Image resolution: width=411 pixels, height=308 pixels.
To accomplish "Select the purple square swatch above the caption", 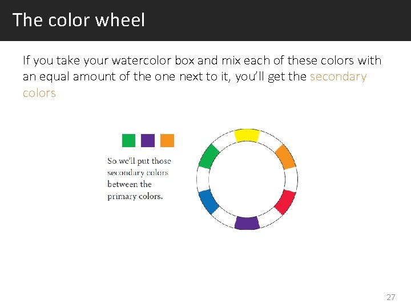I will pyautogui.click(x=148, y=140).
